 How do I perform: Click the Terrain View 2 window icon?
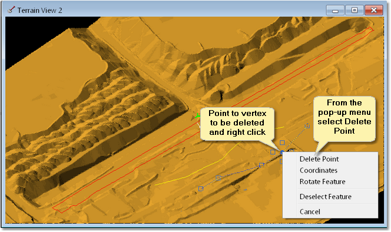[x=11, y=10]
